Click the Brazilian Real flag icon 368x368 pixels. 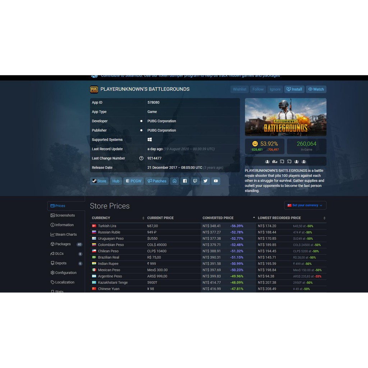tap(94, 257)
